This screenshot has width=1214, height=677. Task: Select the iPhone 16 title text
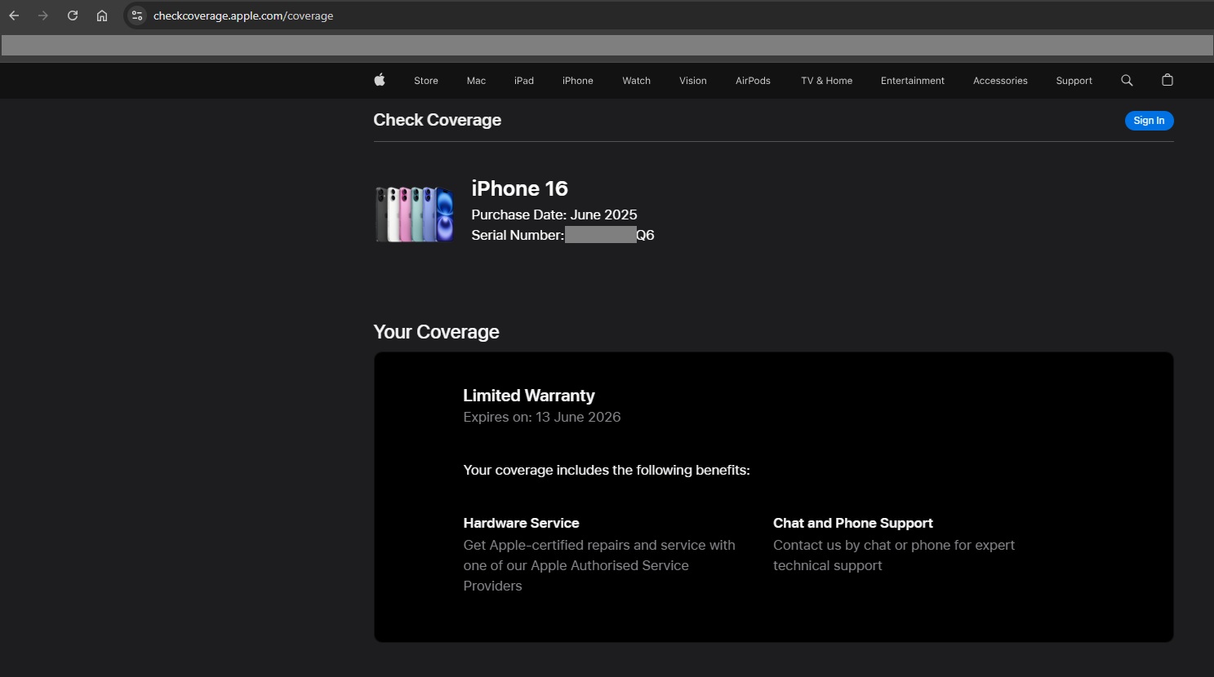(519, 188)
